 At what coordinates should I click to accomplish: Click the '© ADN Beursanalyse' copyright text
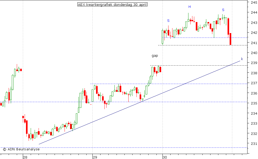coord(21,149)
